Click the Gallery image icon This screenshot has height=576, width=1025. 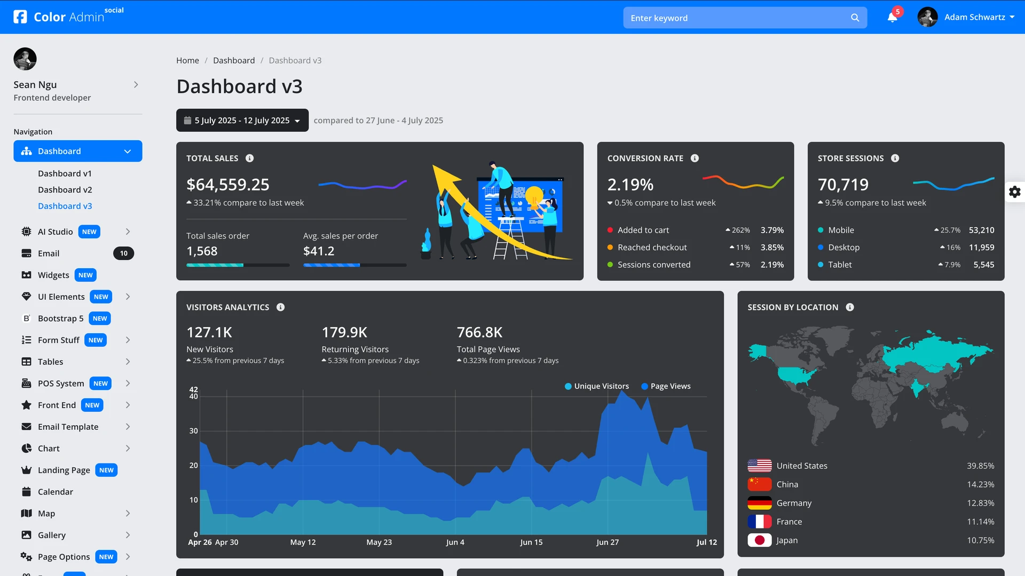(26, 535)
